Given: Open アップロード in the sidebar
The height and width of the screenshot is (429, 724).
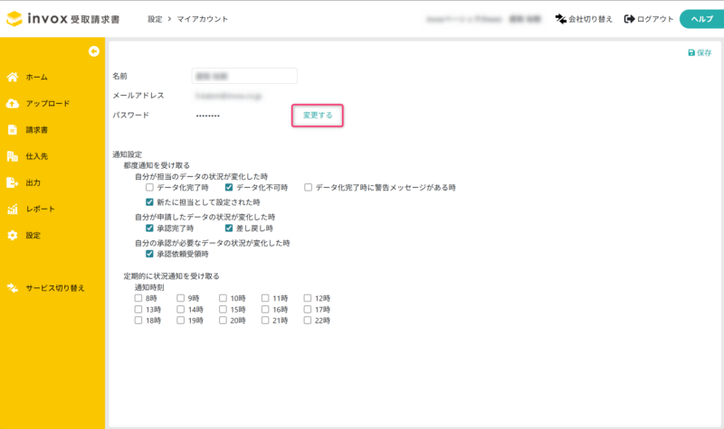Looking at the screenshot, I should 48,103.
